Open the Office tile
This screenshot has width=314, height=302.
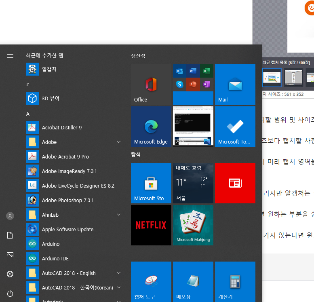coord(151,84)
